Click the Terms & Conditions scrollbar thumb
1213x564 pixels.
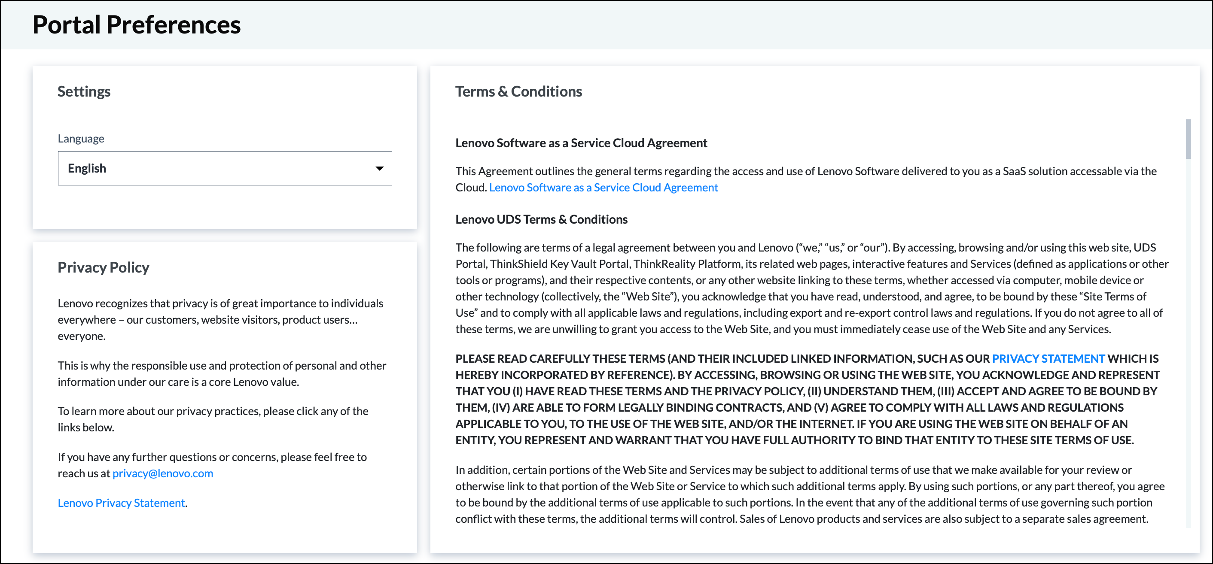[x=1188, y=139]
